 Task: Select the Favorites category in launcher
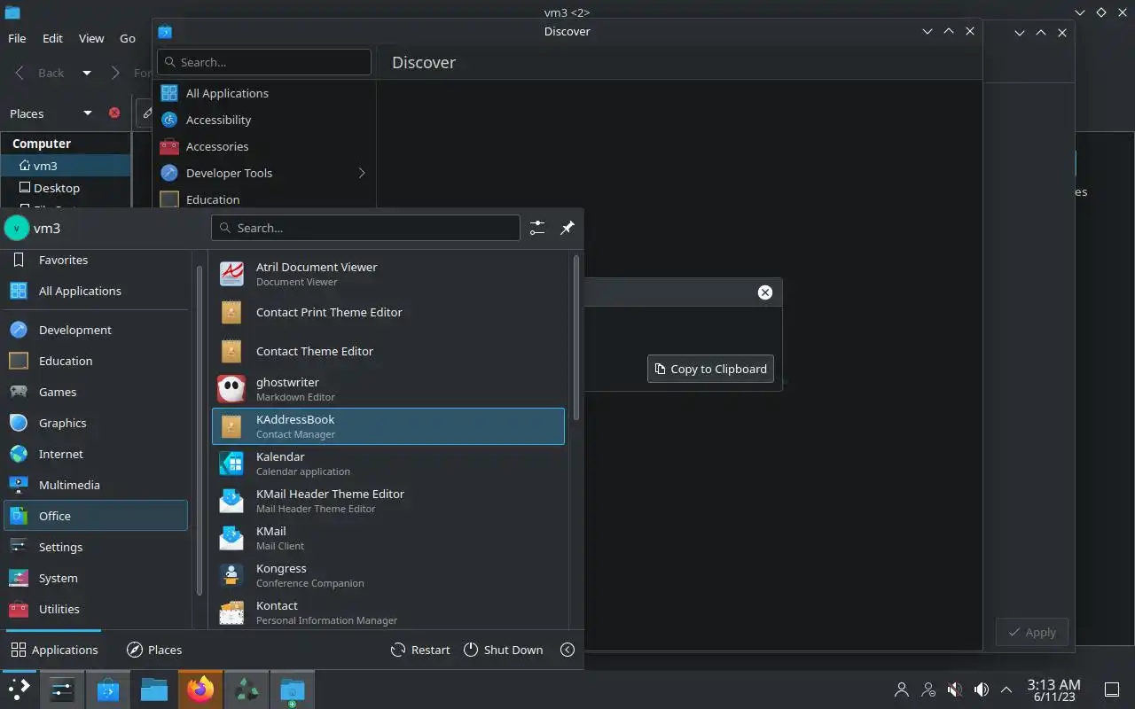pyautogui.click(x=96, y=261)
